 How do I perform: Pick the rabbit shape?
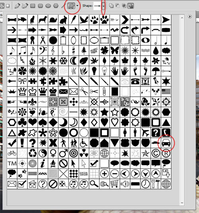(x=63, y=20)
